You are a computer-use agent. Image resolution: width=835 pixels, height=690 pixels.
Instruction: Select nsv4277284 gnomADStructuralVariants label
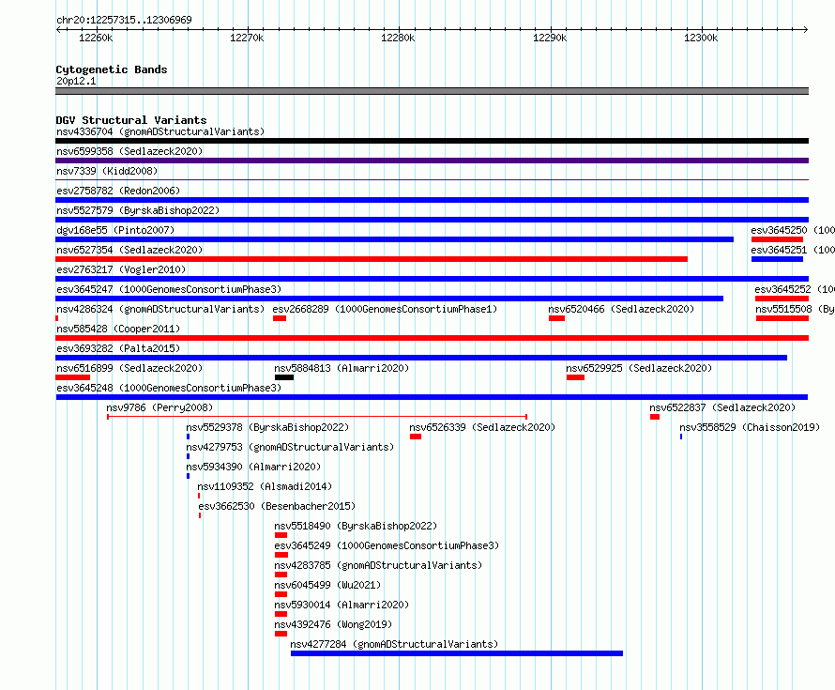(x=394, y=644)
